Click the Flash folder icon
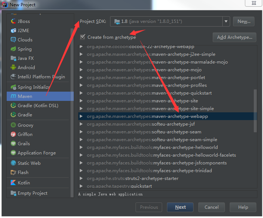 click(13, 172)
